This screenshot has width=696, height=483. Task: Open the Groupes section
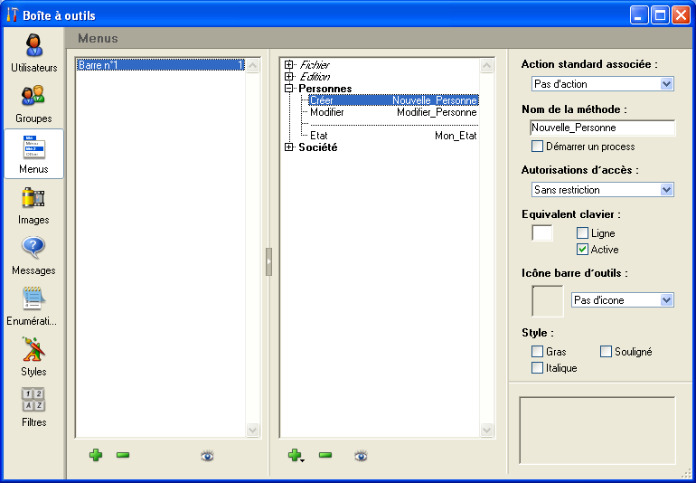click(33, 103)
